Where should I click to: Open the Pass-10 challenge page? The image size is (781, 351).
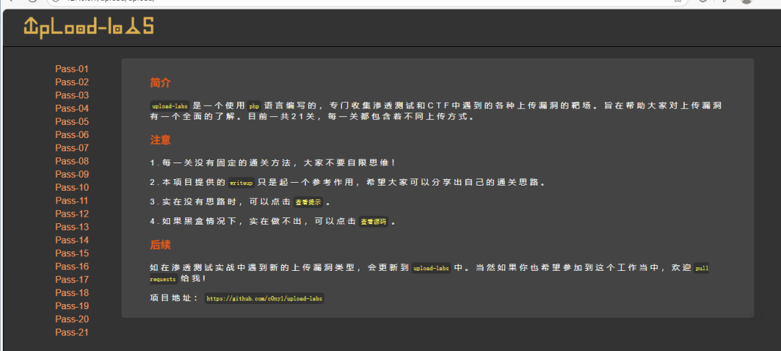pyautogui.click(x=72, y=187)
